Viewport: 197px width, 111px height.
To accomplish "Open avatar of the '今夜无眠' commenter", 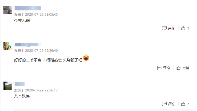I will tap(7, 10).
